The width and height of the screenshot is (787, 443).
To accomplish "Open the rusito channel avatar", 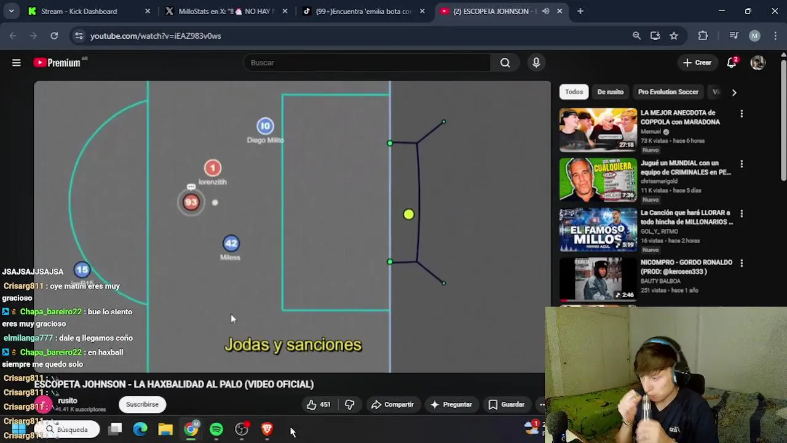I will pyautogui.click(x=43, y=404).
